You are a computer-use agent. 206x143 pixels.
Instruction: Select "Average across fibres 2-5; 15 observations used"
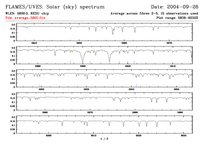[154, 13]
